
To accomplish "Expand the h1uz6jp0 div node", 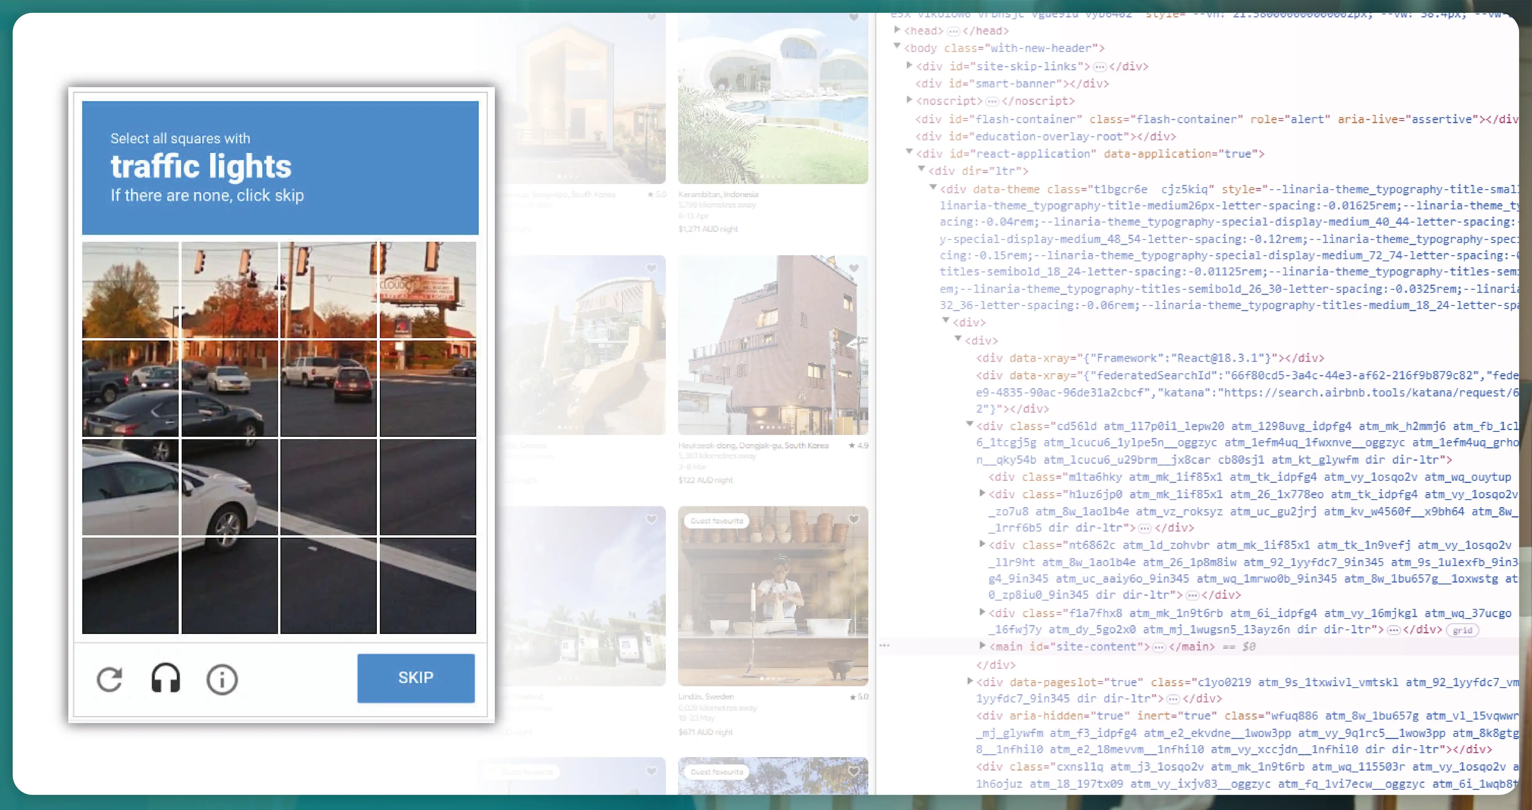I will (982, 493).
